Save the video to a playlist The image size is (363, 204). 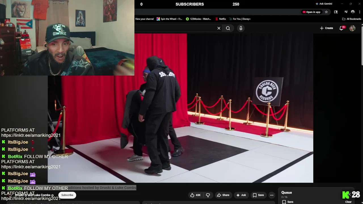click(258, 195)
